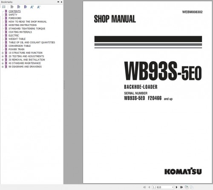Click document code WEBM008302
This screenshot has width=213, height=190.
(x=192, y=12)
